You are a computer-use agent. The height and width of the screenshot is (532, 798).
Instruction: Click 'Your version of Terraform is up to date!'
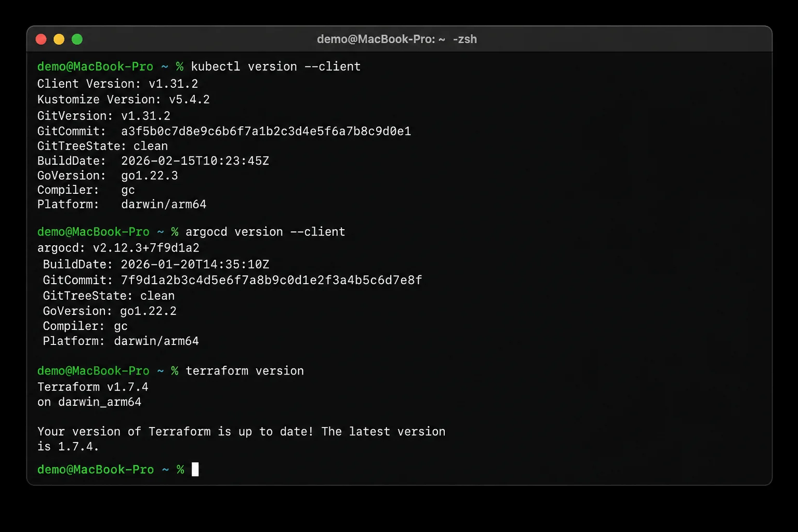[x=176, y=432]
